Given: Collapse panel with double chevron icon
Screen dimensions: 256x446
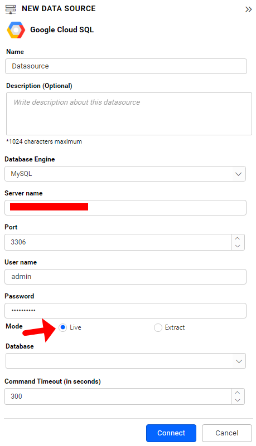Looking at the screenshot, I should pos(248,9).
